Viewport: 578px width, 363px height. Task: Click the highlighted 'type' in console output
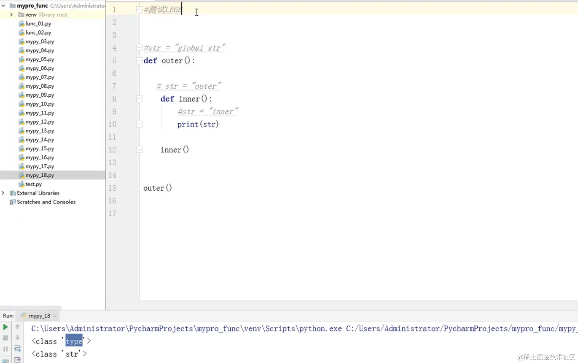[x=74, y=341]
